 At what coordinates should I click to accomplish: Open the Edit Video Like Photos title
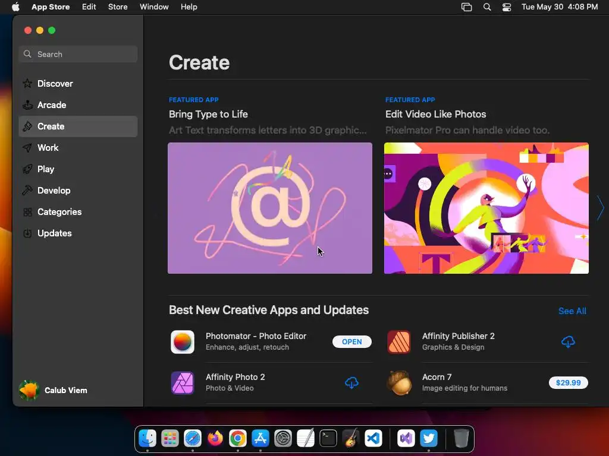[x=436, y=114]
